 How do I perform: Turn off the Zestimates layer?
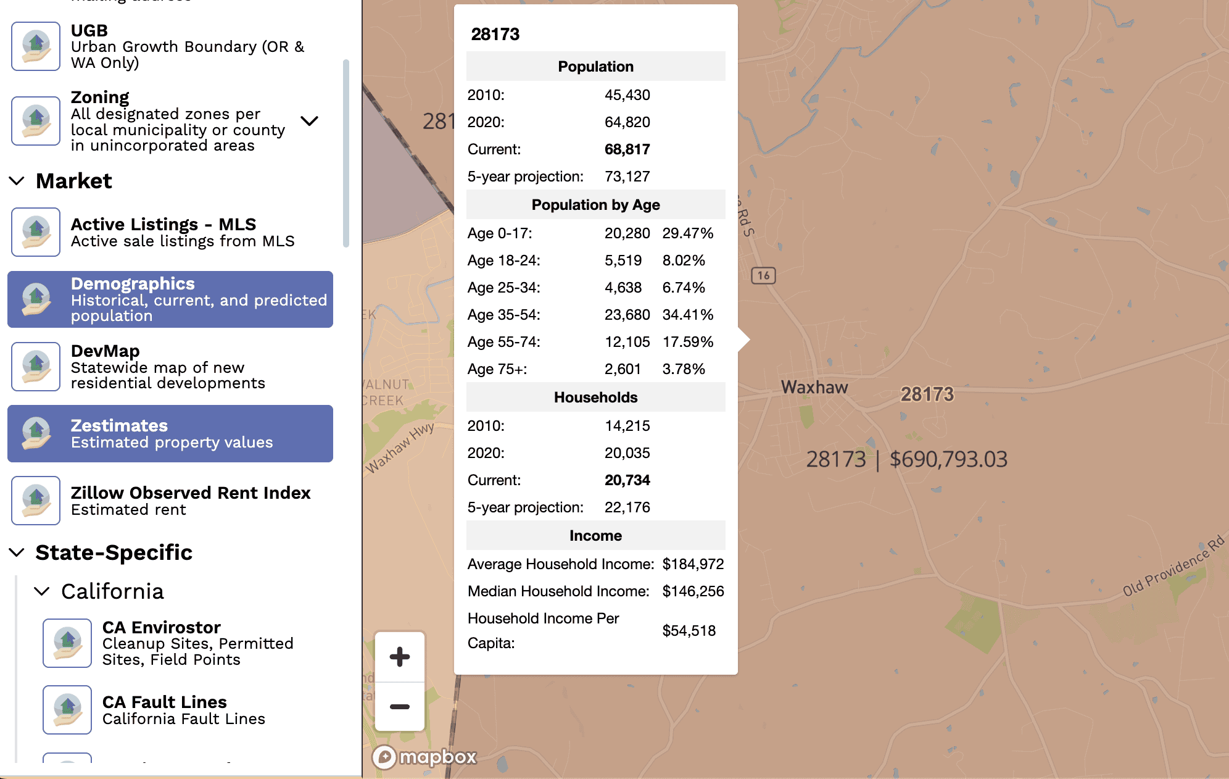170,434
